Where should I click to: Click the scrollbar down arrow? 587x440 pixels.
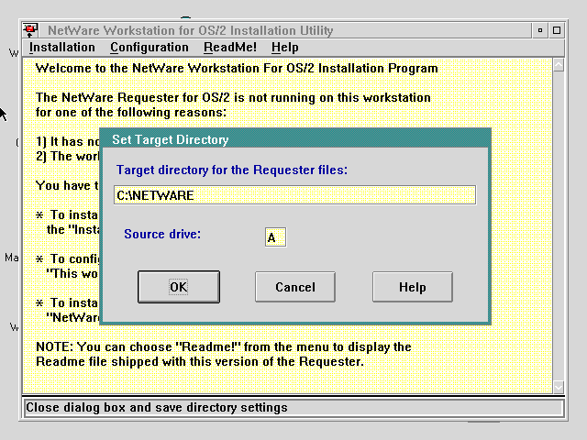(559, 387)
